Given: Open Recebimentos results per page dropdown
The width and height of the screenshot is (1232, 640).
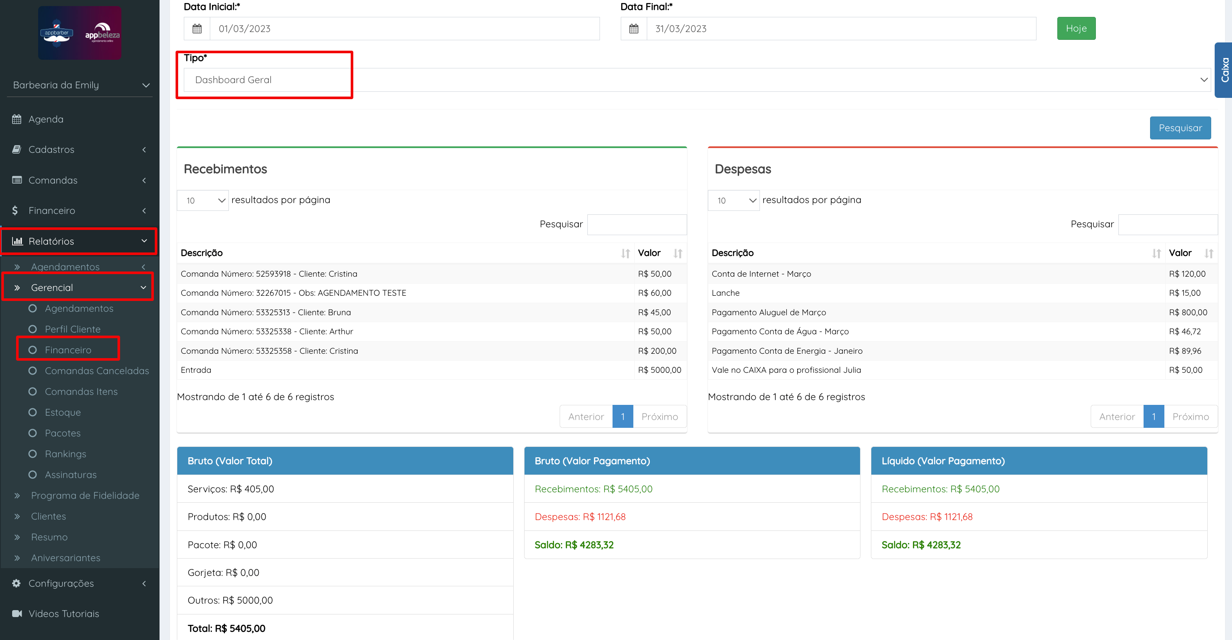Looking at the screenshot, I should coord(203,200).
